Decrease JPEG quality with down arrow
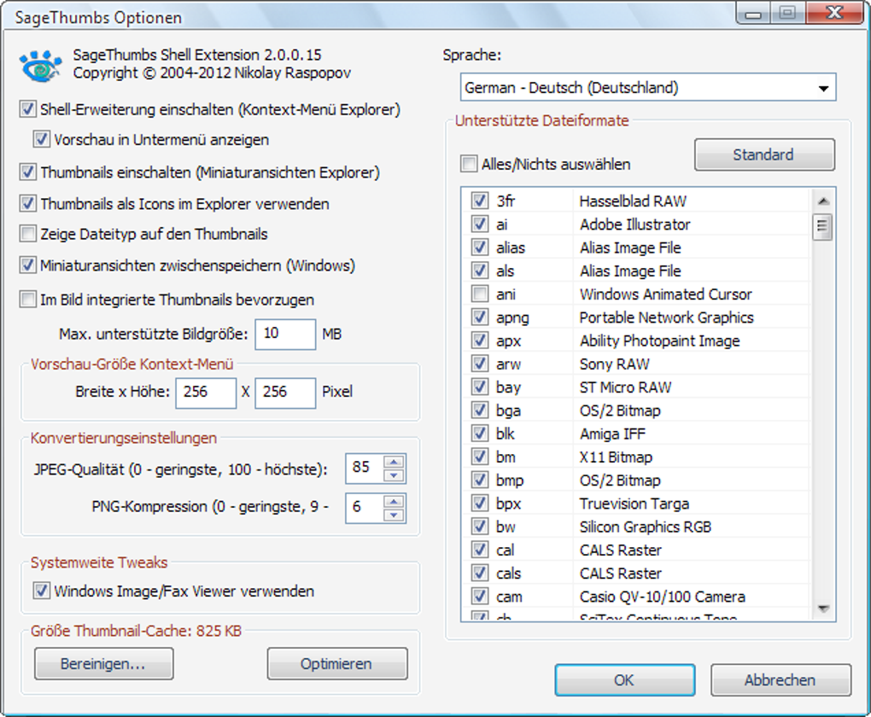 click(x=394, y=475)
